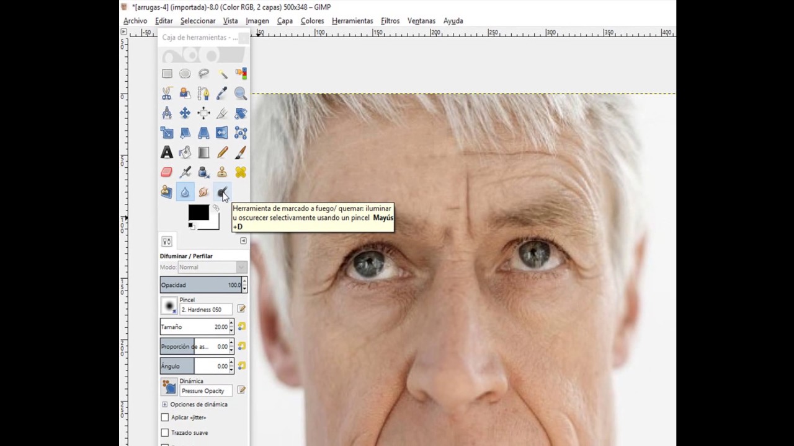Viewport: 794px width, 446px height.
Task: Open the Archivo menu
Action: pyautogui.click(x=135, y=20)
